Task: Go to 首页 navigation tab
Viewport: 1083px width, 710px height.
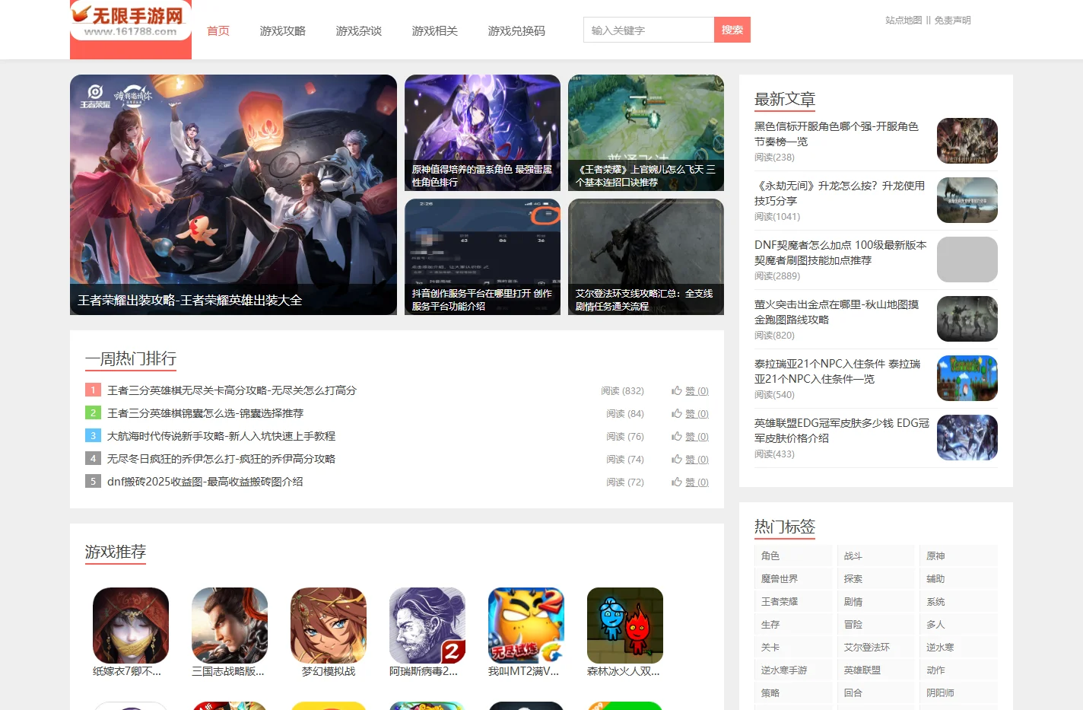Action: coord(218,31)
